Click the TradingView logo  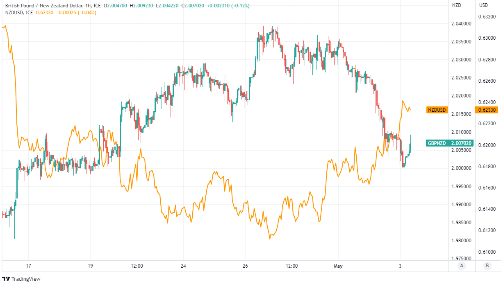[x=22, y=279]
